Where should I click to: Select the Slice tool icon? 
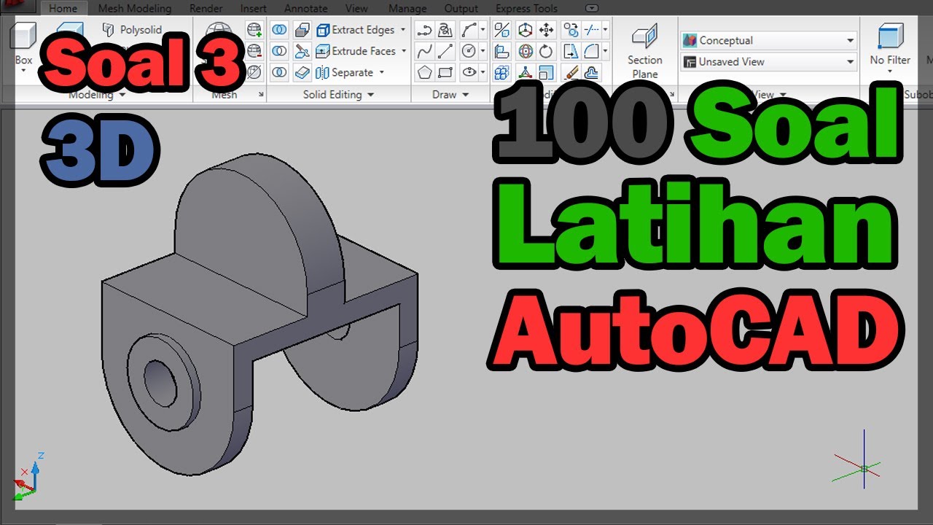[x=302, y=51]
